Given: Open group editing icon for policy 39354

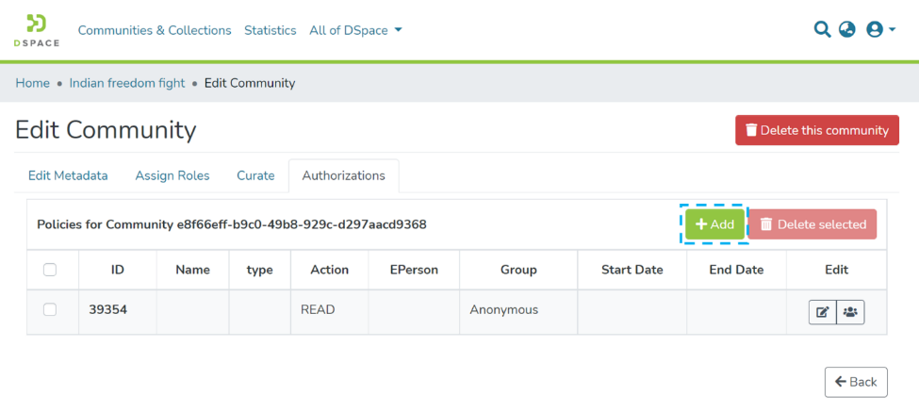Looking at the screenshot, I should pos(850,312).
